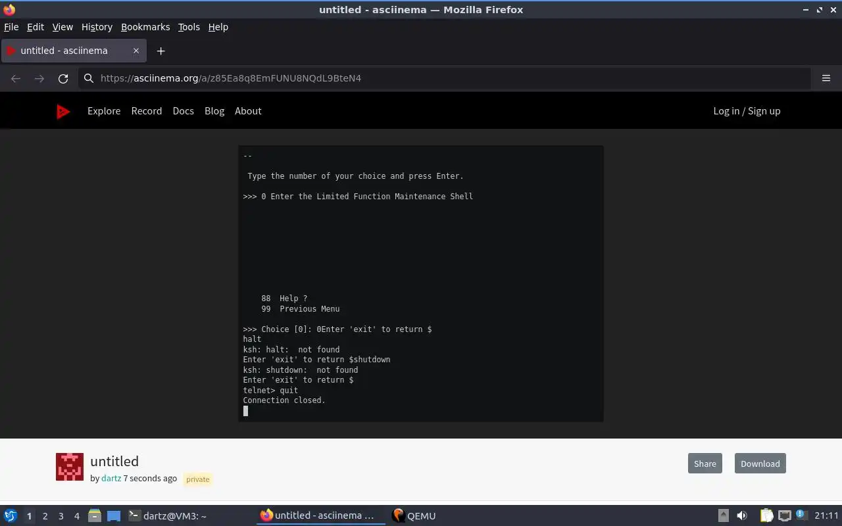Open the View menu

(62, 27)
